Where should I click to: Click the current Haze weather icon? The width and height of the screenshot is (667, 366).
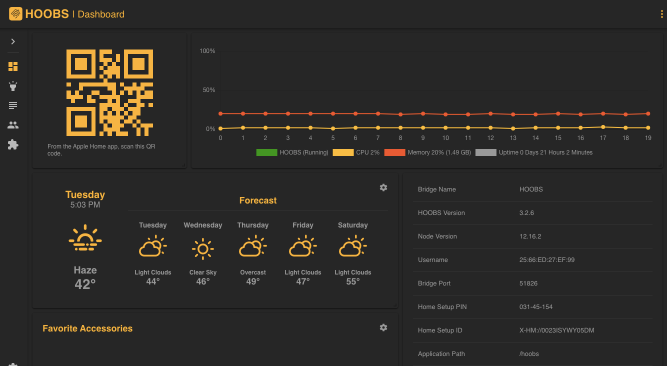tap(85, 238)
